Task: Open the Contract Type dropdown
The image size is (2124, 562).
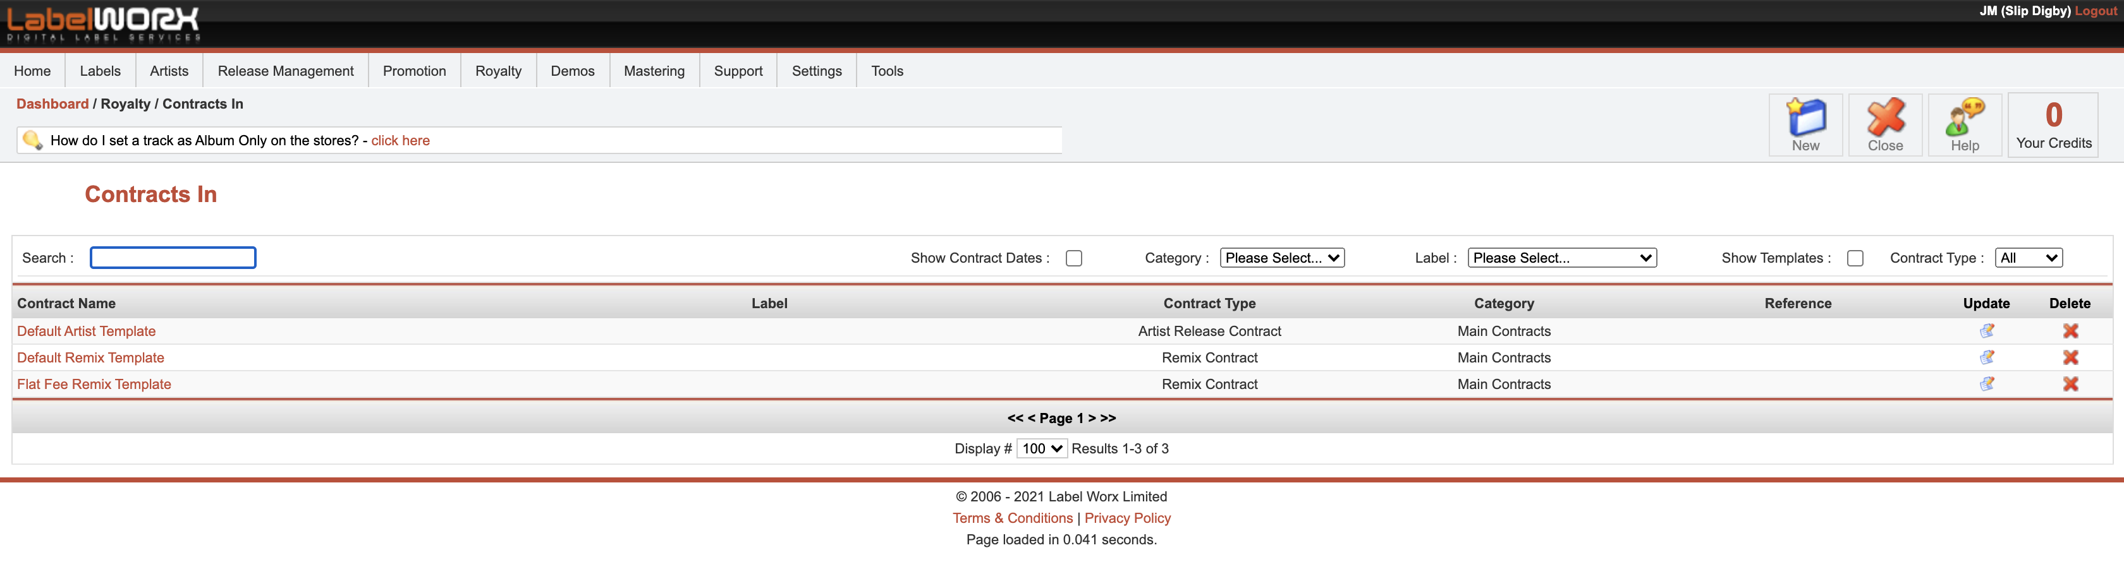Action: pos(2029,258)
